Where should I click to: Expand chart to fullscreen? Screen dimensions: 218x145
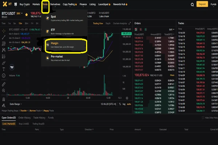point(130,23)
